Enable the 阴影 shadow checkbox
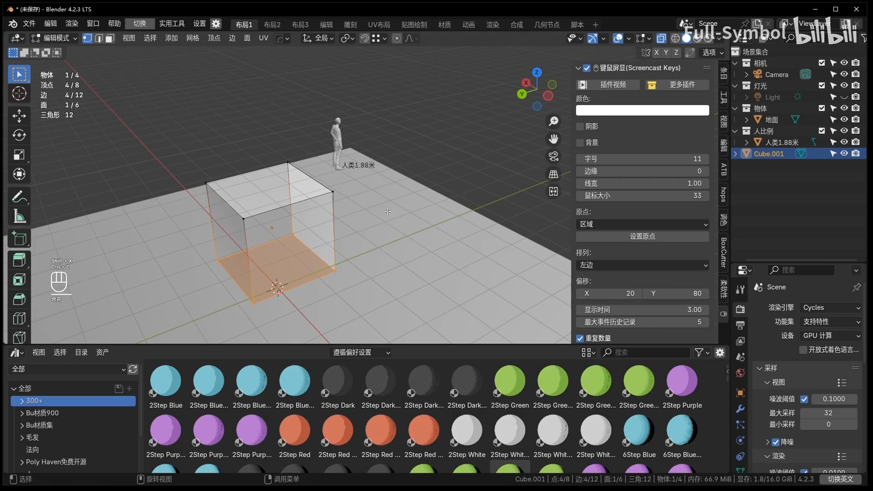 click(580, 126)
